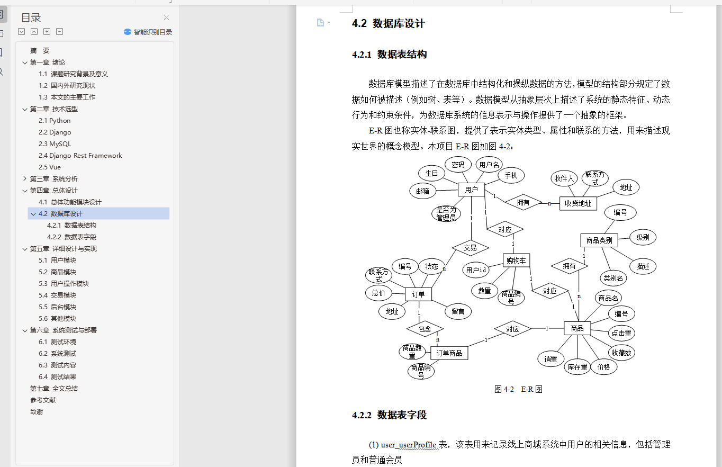The image size is (722, 467).
Task: Click the 点击量 attribute ellipse
Action: [x=621, y=333]
